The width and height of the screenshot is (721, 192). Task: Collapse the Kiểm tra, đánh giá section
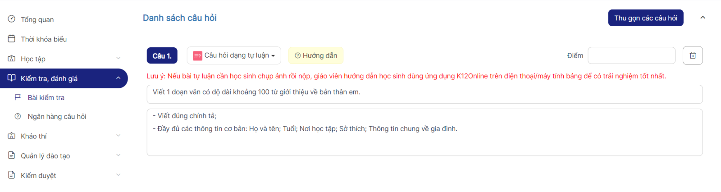(x=119, y=78)
